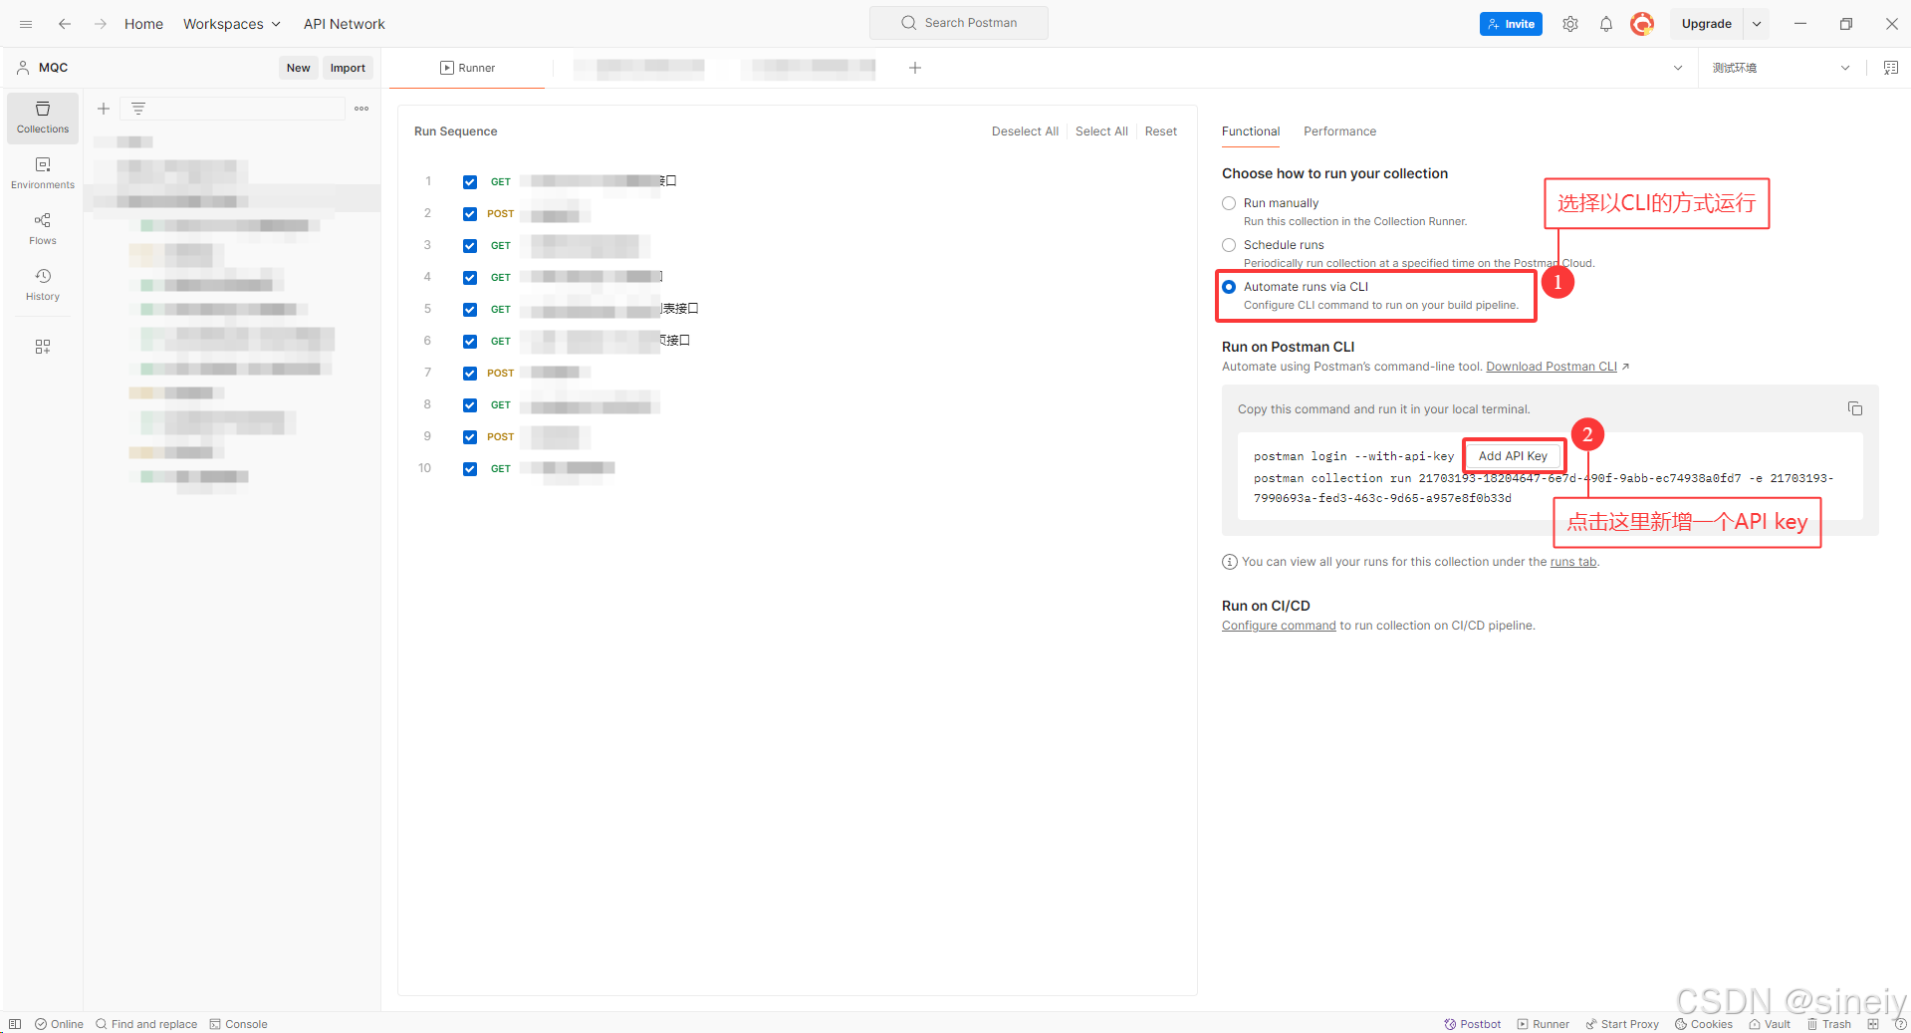The image size is (1911, 1033).
Task: Open the settings gear icon
Action: pyautogui.click(x=1570, y=24)
